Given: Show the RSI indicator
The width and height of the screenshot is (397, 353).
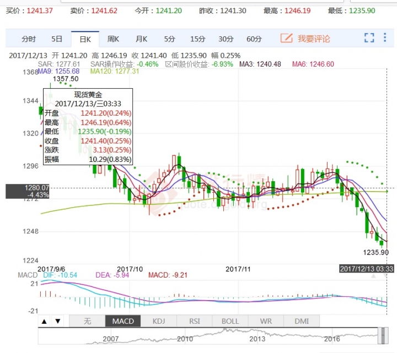Looking at the screenshot, I should [195, 322].
